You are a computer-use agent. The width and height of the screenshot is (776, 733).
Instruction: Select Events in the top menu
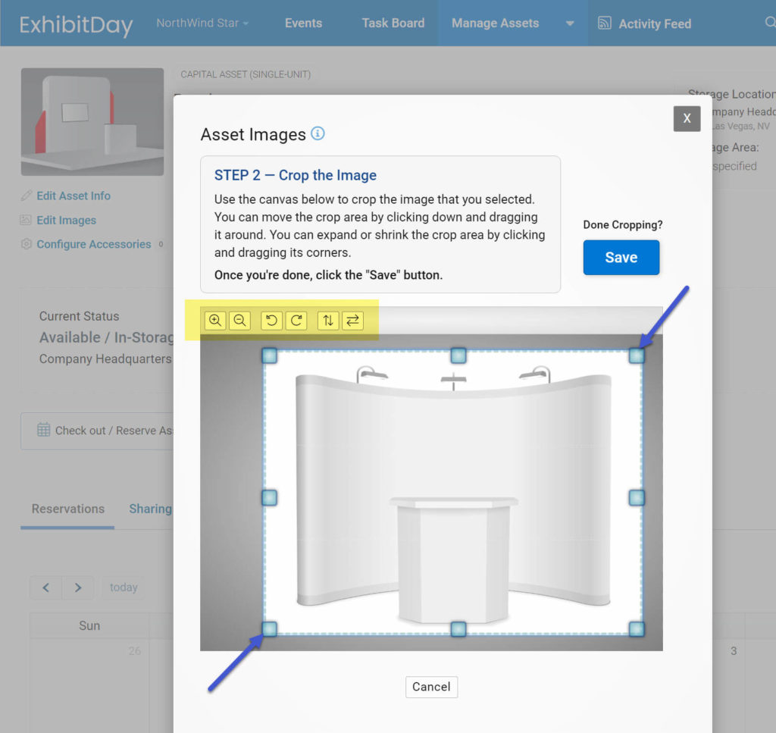(303, 23)
